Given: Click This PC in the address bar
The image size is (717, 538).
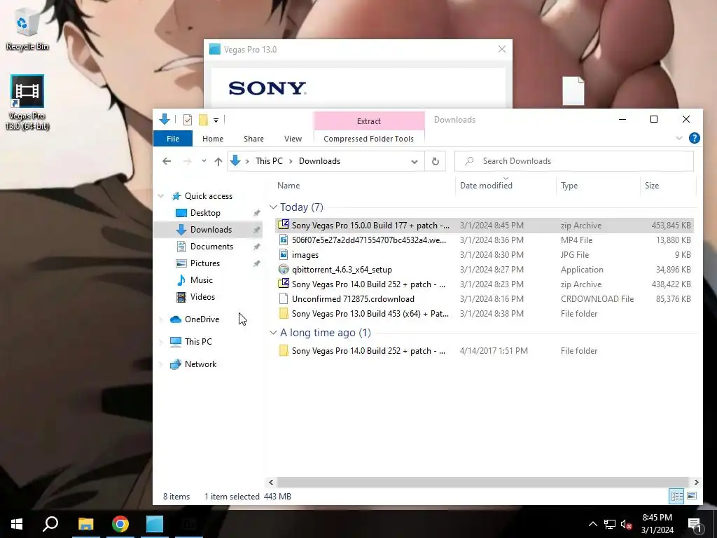Looking at the screenshot, I should coord(269,161).
